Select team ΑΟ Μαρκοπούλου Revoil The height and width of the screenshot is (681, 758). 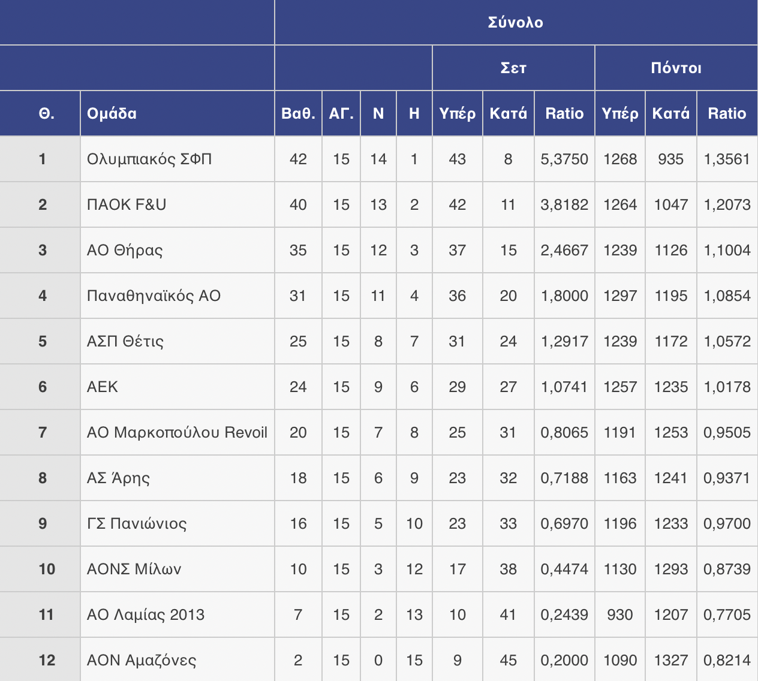click(177, 432)
